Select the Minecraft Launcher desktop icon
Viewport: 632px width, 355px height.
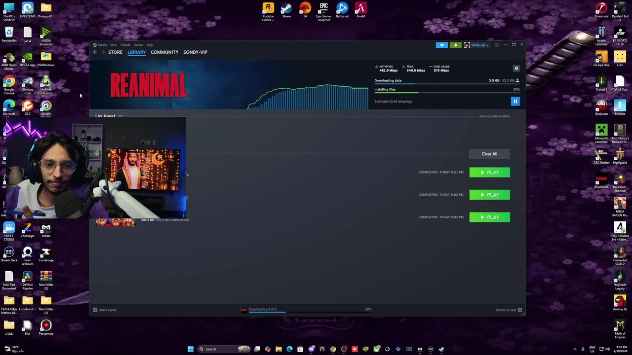coord(601,134)
